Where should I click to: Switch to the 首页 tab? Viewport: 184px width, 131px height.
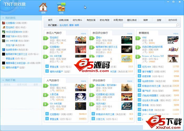[x=50, y=20]
